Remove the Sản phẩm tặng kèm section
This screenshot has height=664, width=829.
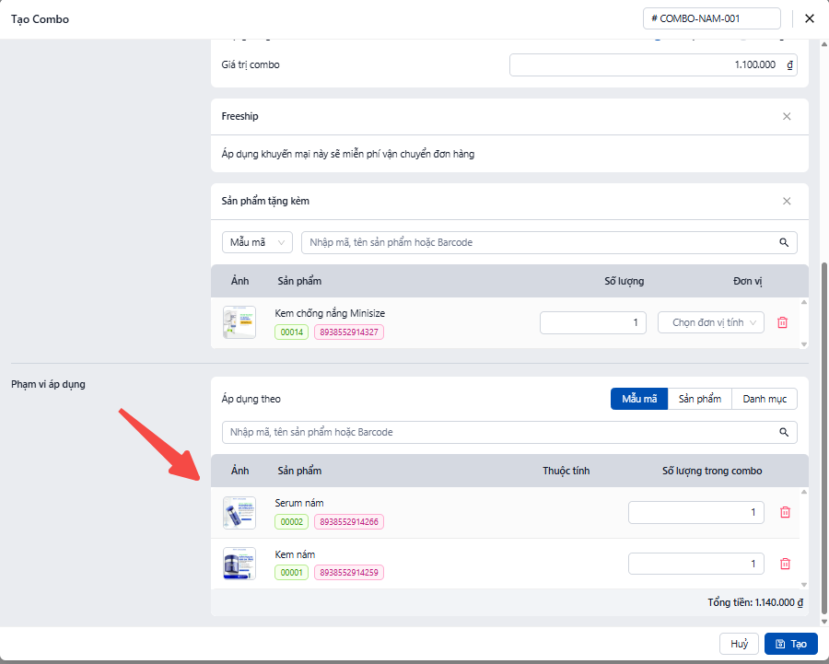tap(787, 201)
